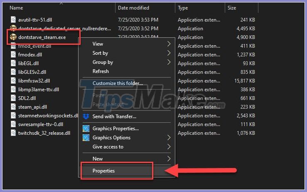
Task: Select the file name libGLESv2.dll
Action: (32, 72)
